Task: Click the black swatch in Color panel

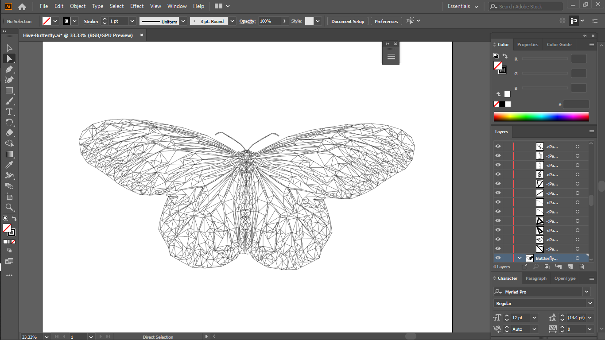Action: click(x=502, y=104)
